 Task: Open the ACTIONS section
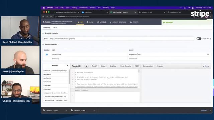(x=102, y=22)
